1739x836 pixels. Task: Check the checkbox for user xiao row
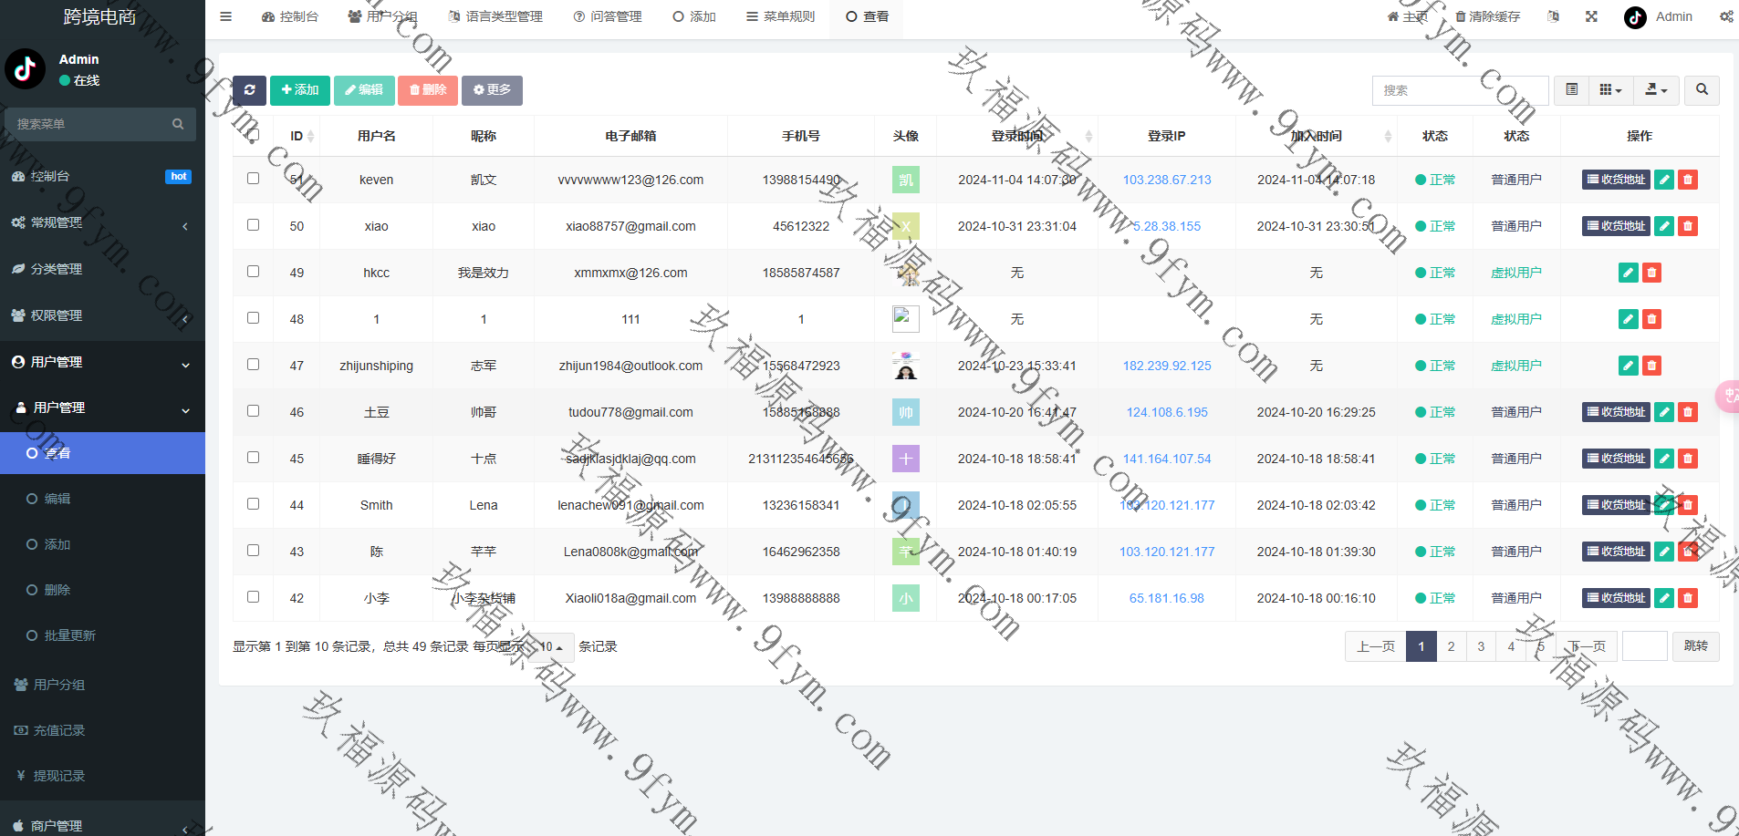click(x=253, y=225)
